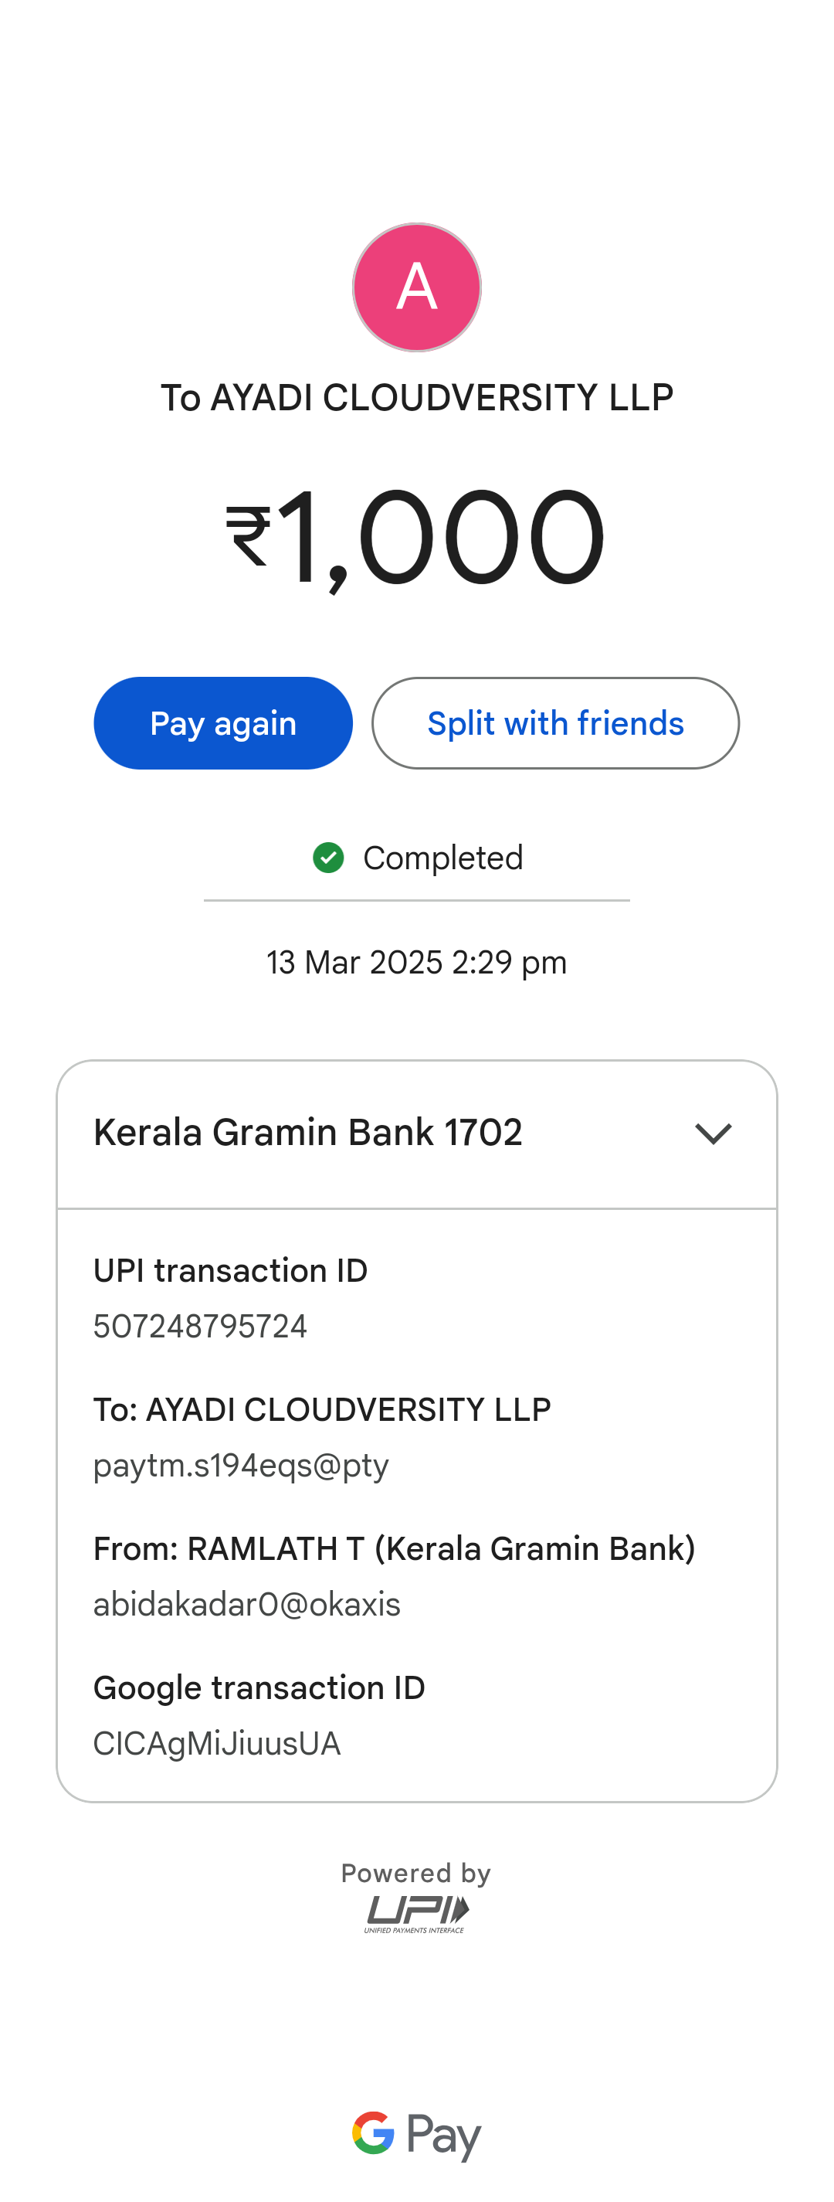Select the UPI transaction number 507248795724
The width and height of the screenshot is (834, 2202).
tap(200, 1326)
